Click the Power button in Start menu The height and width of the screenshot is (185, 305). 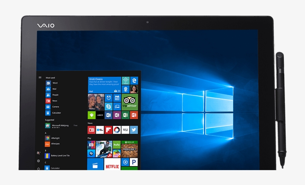[38, 169]
